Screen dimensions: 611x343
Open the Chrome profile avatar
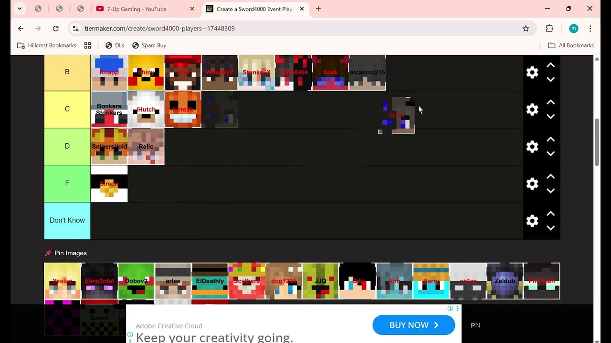pyautogui.click(x=573, y=29)
